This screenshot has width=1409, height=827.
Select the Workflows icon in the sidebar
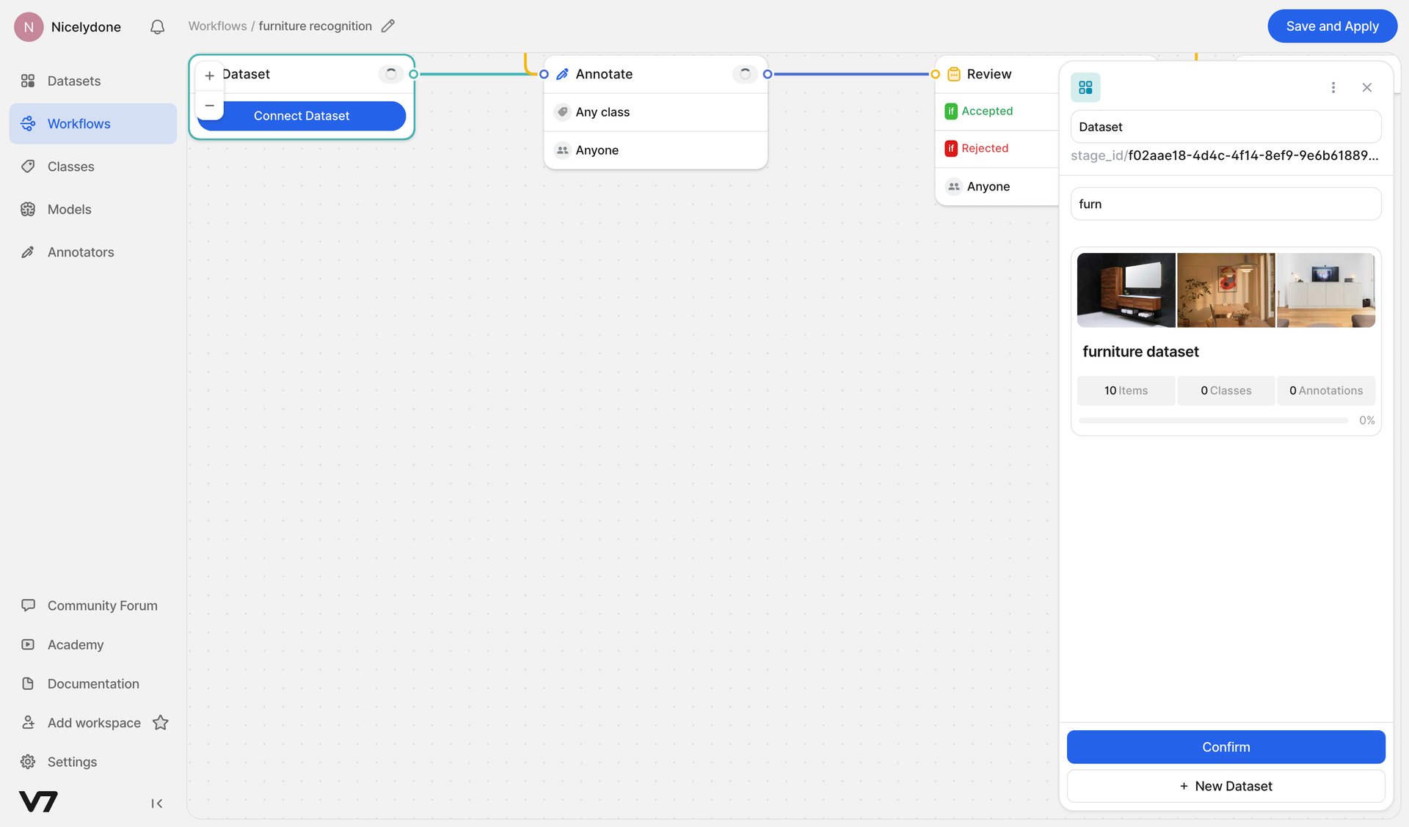(x=28, y=123)
